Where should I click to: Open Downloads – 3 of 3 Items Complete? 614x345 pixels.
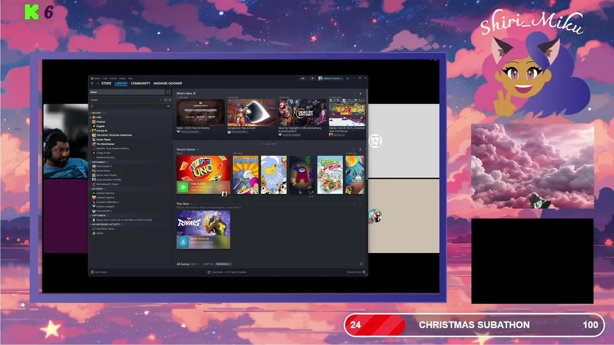coord(227,272)
